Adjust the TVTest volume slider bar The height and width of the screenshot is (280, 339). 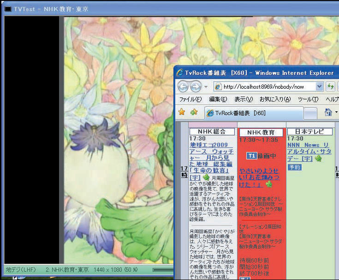point(163,270)
